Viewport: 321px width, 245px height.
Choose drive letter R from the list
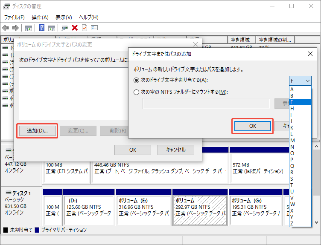point(301,173)
